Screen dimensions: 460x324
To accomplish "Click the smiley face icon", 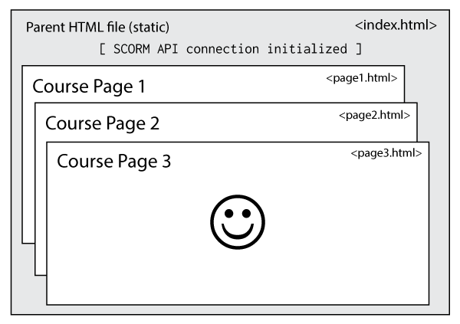I will (237, 222).
